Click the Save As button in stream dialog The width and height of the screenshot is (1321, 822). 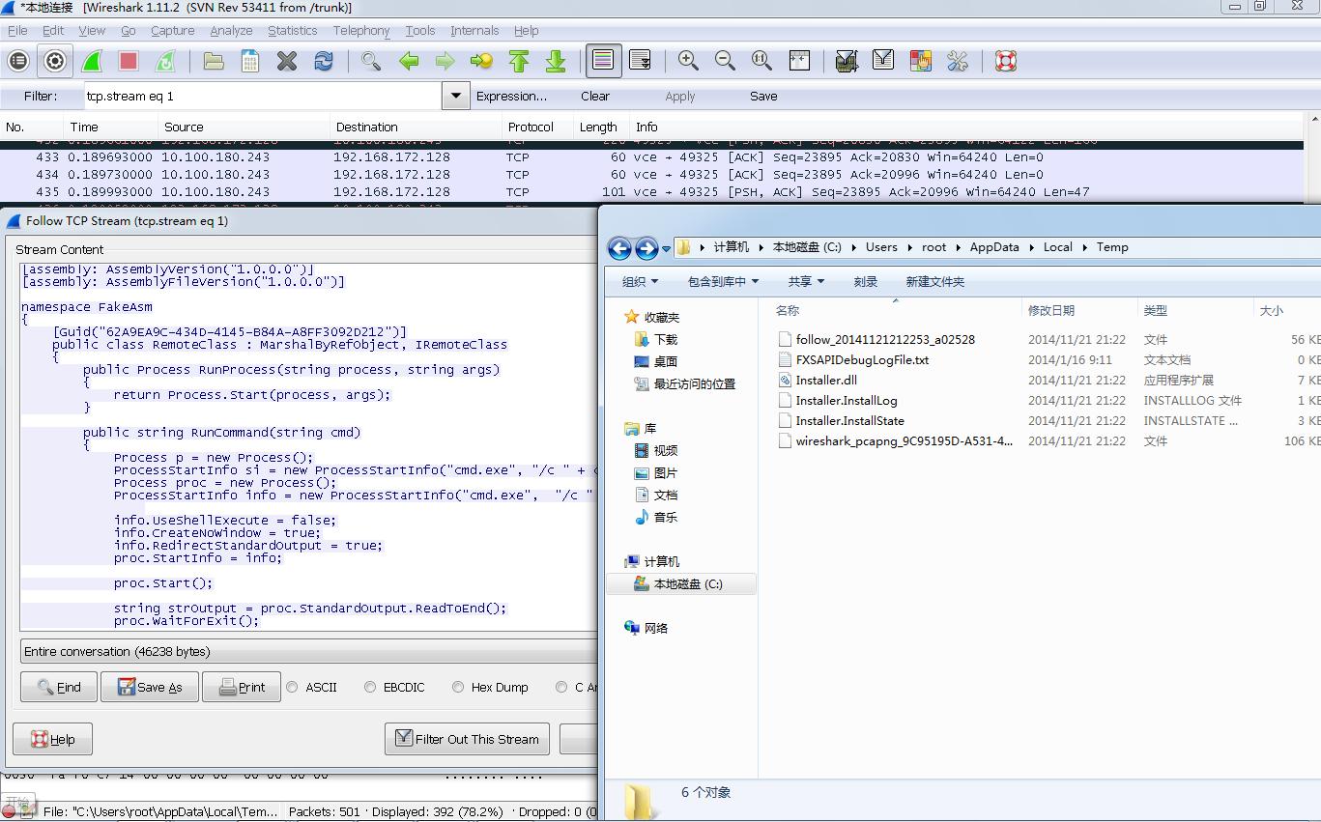[150, 687]
